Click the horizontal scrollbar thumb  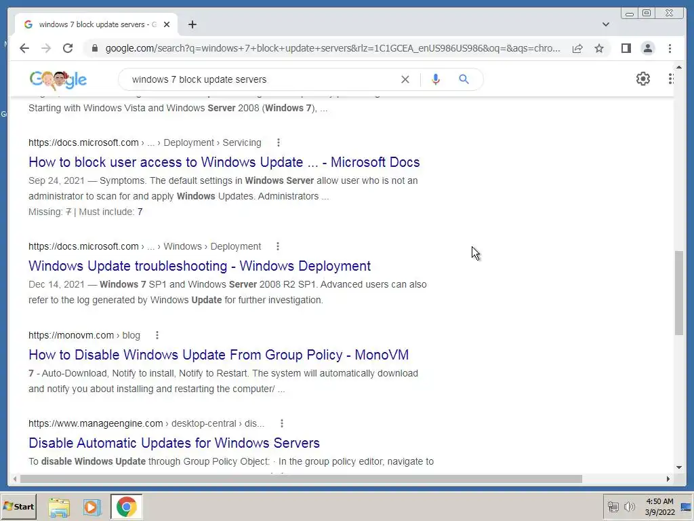point(301,479)
